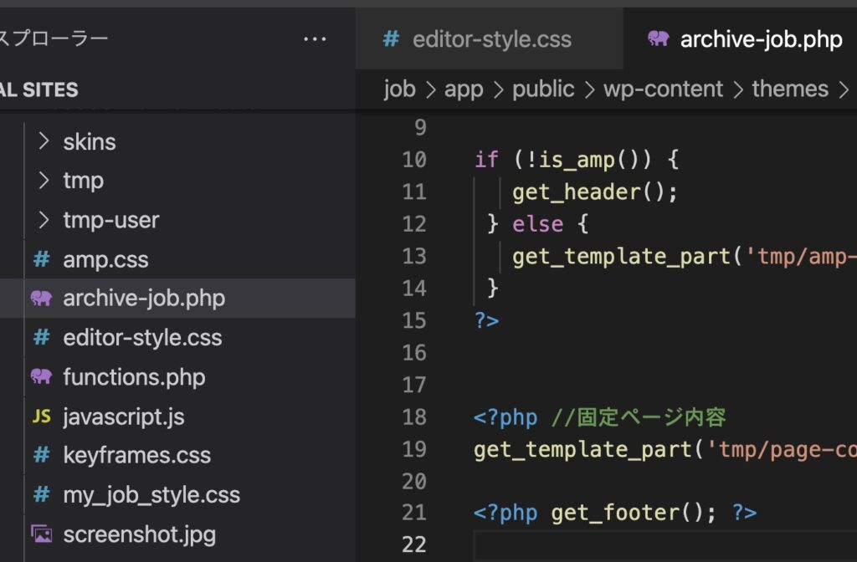The height and width of the screenshot is (562, 857).
Task: Expand the tmp-user folder
Action: pyautogui.click(x=45, y=220)
